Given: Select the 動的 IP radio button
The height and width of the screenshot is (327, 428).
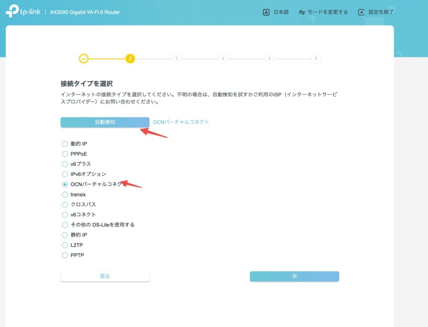Looking at the screenshot, I should click(65, 144).
